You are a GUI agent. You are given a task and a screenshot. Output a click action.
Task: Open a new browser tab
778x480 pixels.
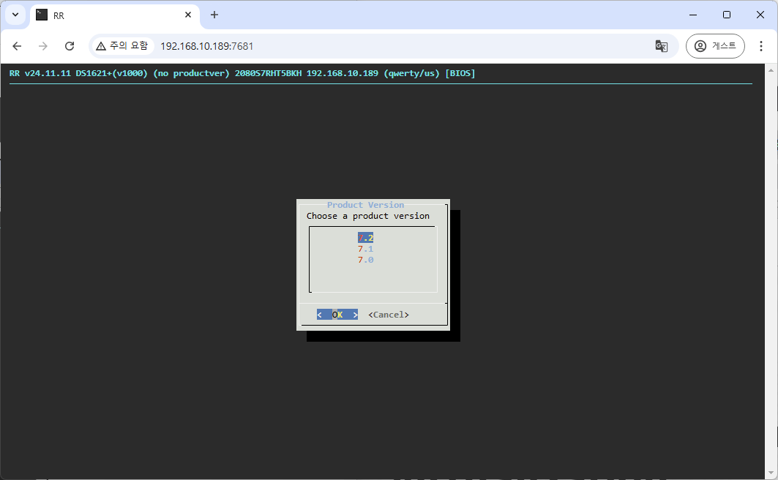coord(214,15)
